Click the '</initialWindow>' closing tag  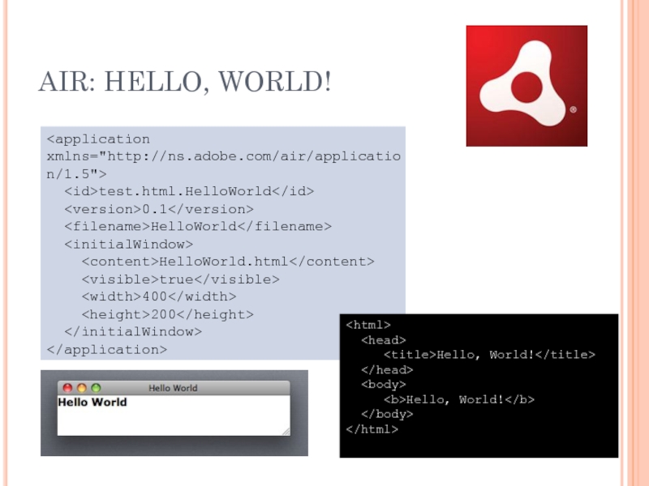click(133, 332)
